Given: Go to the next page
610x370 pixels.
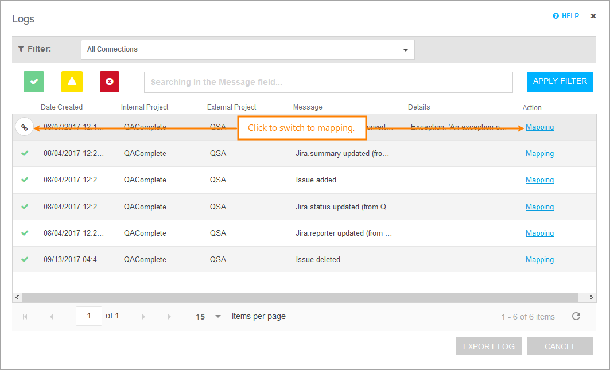Looking at the screenshot, I should coord(143,316).
